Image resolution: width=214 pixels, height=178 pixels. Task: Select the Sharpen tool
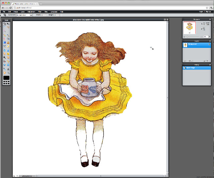pyautogui.click(x=8, y=50)
